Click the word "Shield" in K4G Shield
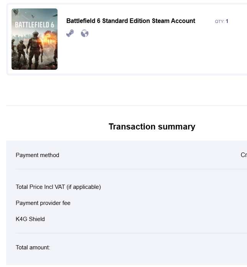The height and width of the screenshot is (267, 247). 37,219
